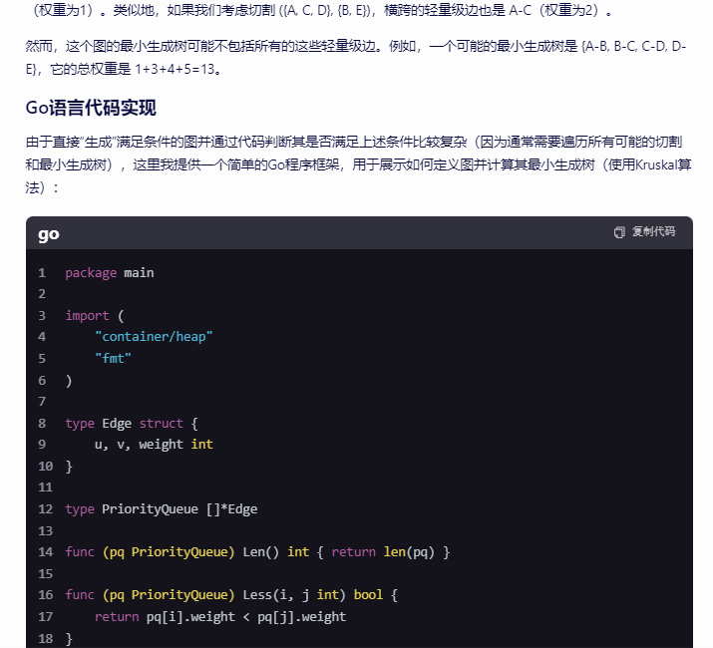713x648 pixels.
Task: Click the "import (" line
Action: tap(95, 316)
